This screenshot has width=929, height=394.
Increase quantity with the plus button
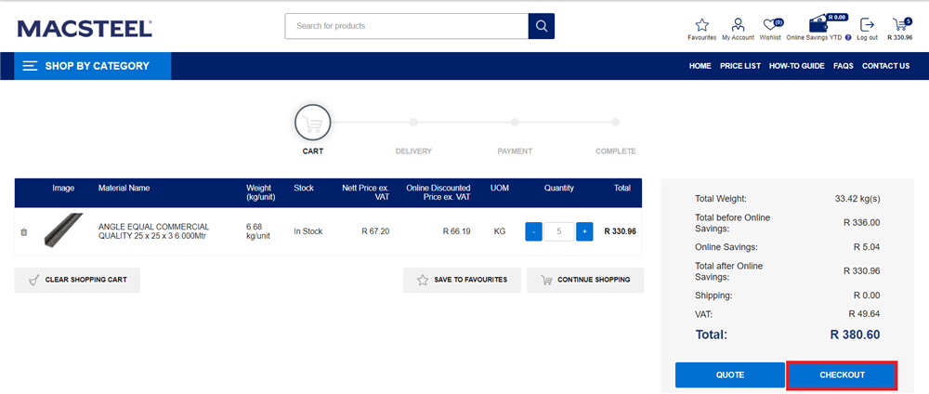(584, 231)
